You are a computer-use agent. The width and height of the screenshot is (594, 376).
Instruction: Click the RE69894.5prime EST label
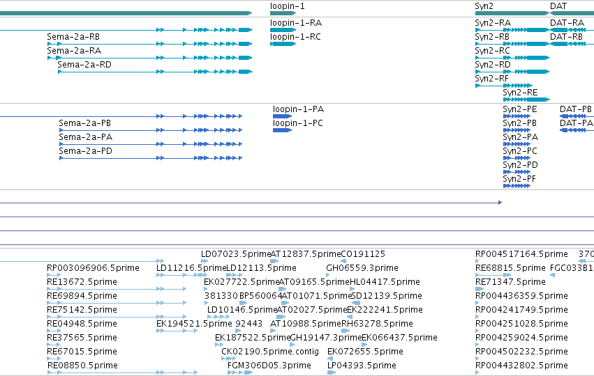82,296
